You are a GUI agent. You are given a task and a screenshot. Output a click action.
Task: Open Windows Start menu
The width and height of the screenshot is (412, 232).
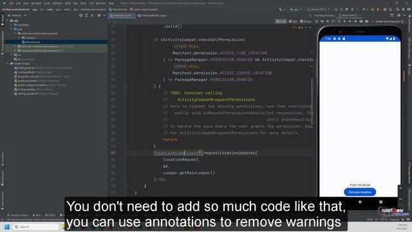coord(7,227)
